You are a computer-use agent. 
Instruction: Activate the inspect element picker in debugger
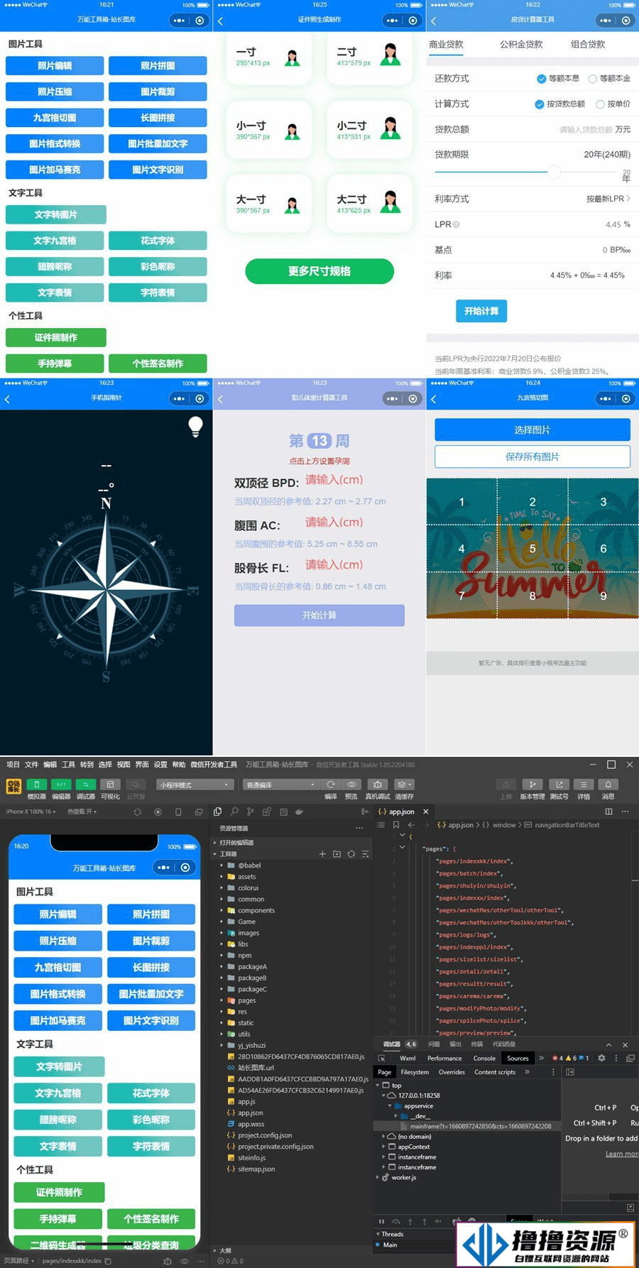(x=381, y=1058)
